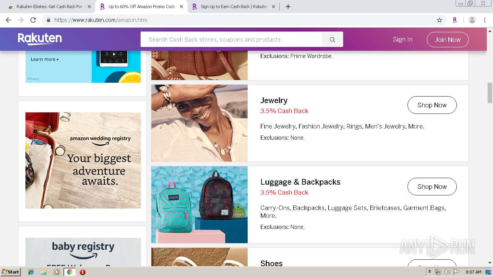Click Privacy link in top ad
Image resolution: width=493 pixels, height=277 pixels.
pyautogui.click(x=33, y=79)
